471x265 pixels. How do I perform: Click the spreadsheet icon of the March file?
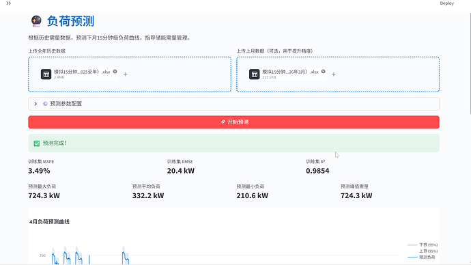[x=254, y=74]
